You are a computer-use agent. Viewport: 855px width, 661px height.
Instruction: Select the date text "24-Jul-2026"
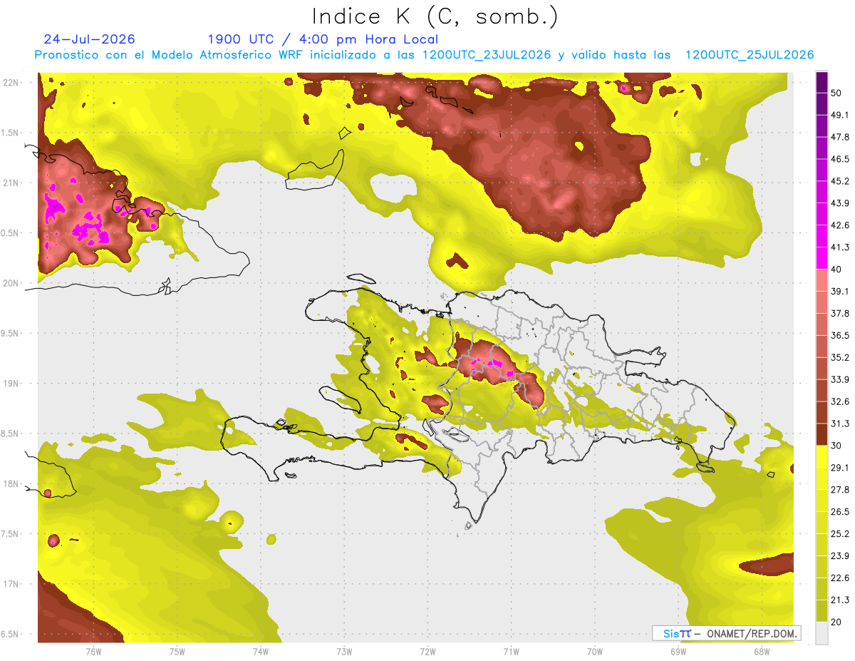(89, 39)
